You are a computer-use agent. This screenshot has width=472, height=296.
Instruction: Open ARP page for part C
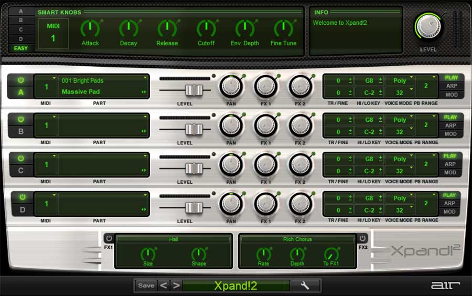[x=450, y=164]
